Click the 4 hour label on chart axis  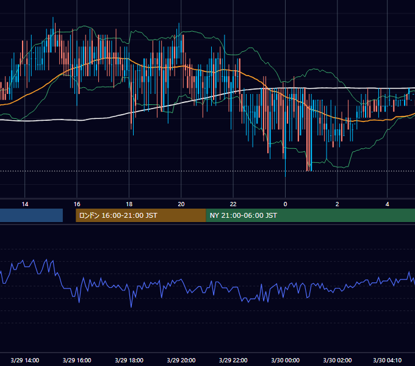387,204
